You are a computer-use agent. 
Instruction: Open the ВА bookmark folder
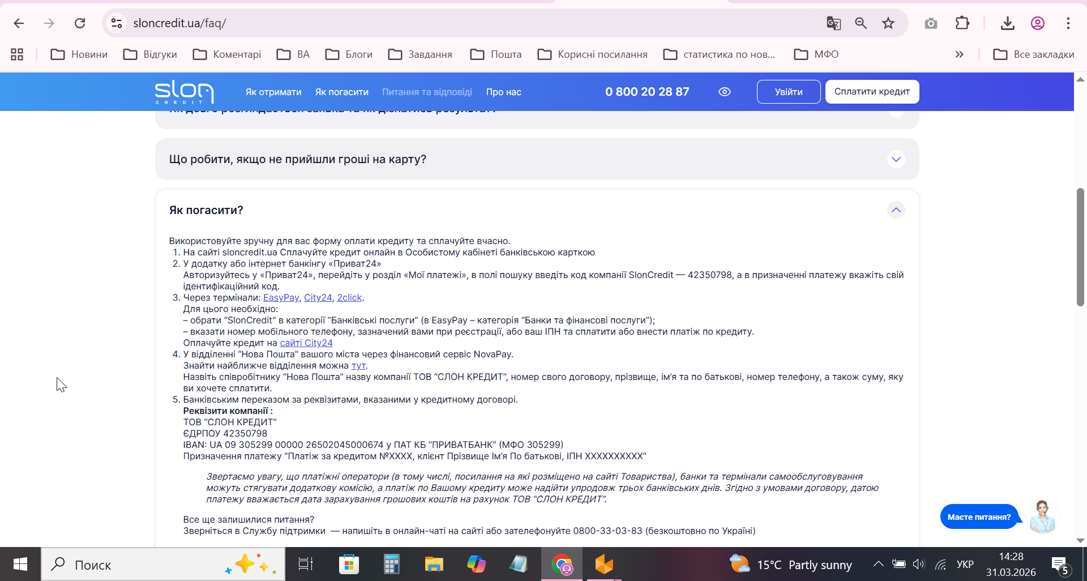coord(293,54)
